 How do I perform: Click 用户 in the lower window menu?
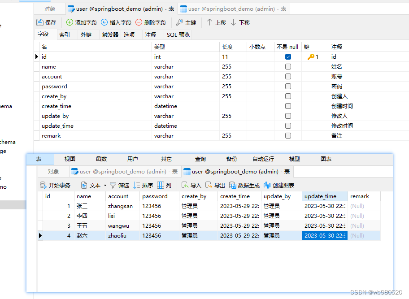132,159
